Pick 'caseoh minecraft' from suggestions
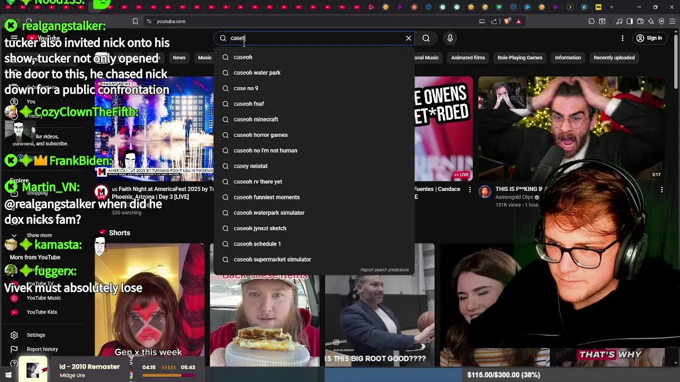 tap(314, 119)
